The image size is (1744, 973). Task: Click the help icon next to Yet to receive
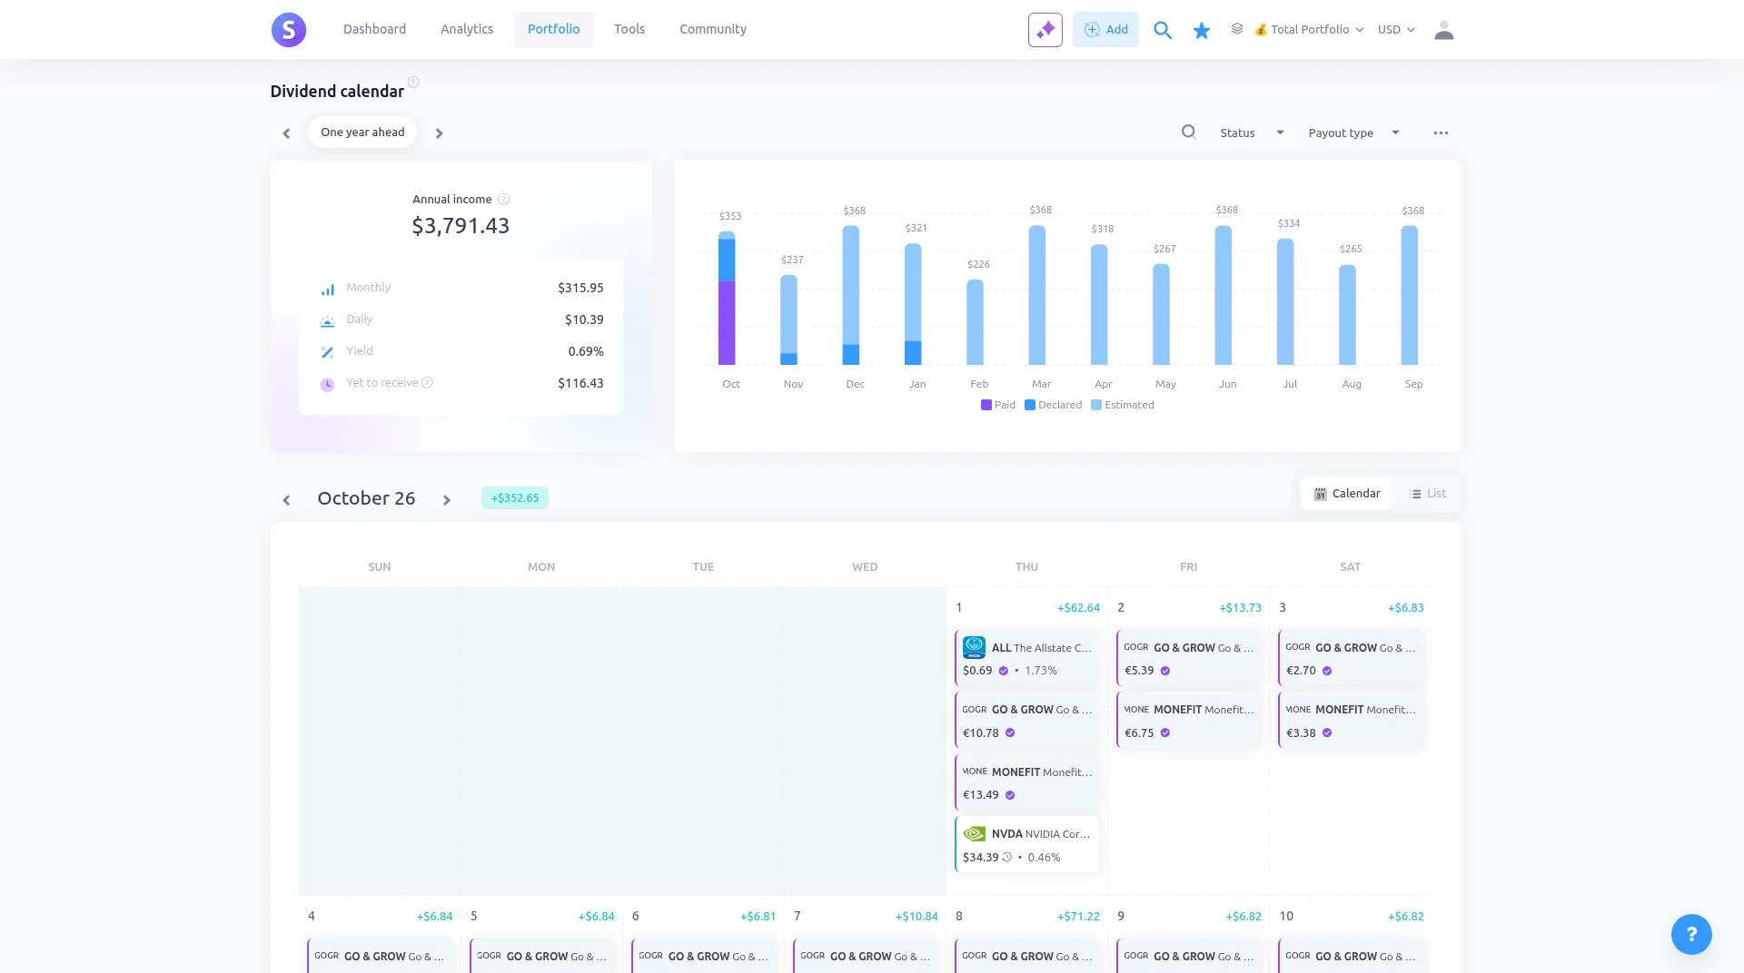(x=428, y=383)
